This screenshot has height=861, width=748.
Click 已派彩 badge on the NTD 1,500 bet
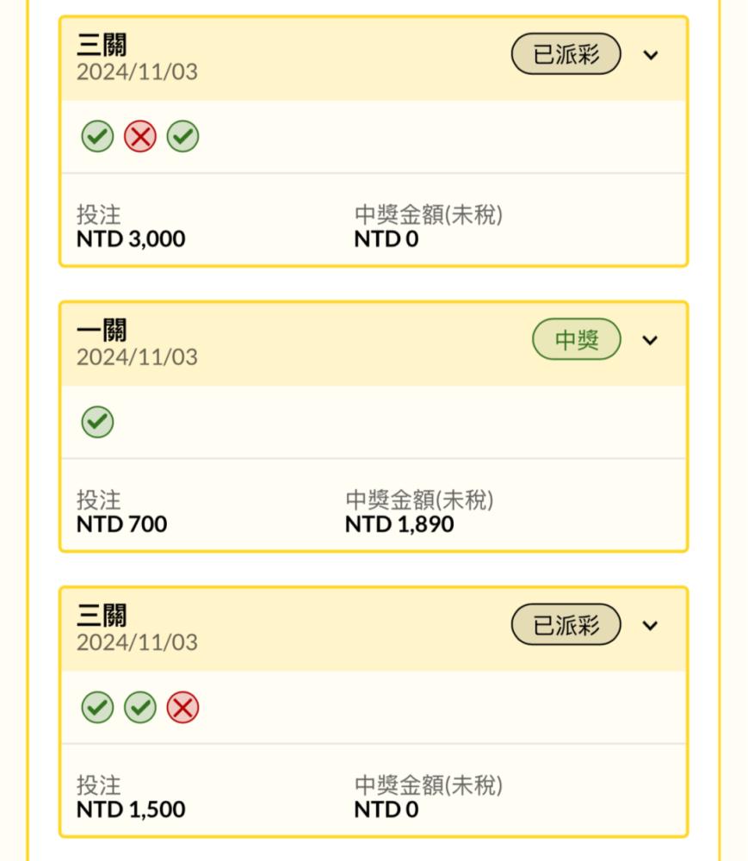(x=566, y=626)
